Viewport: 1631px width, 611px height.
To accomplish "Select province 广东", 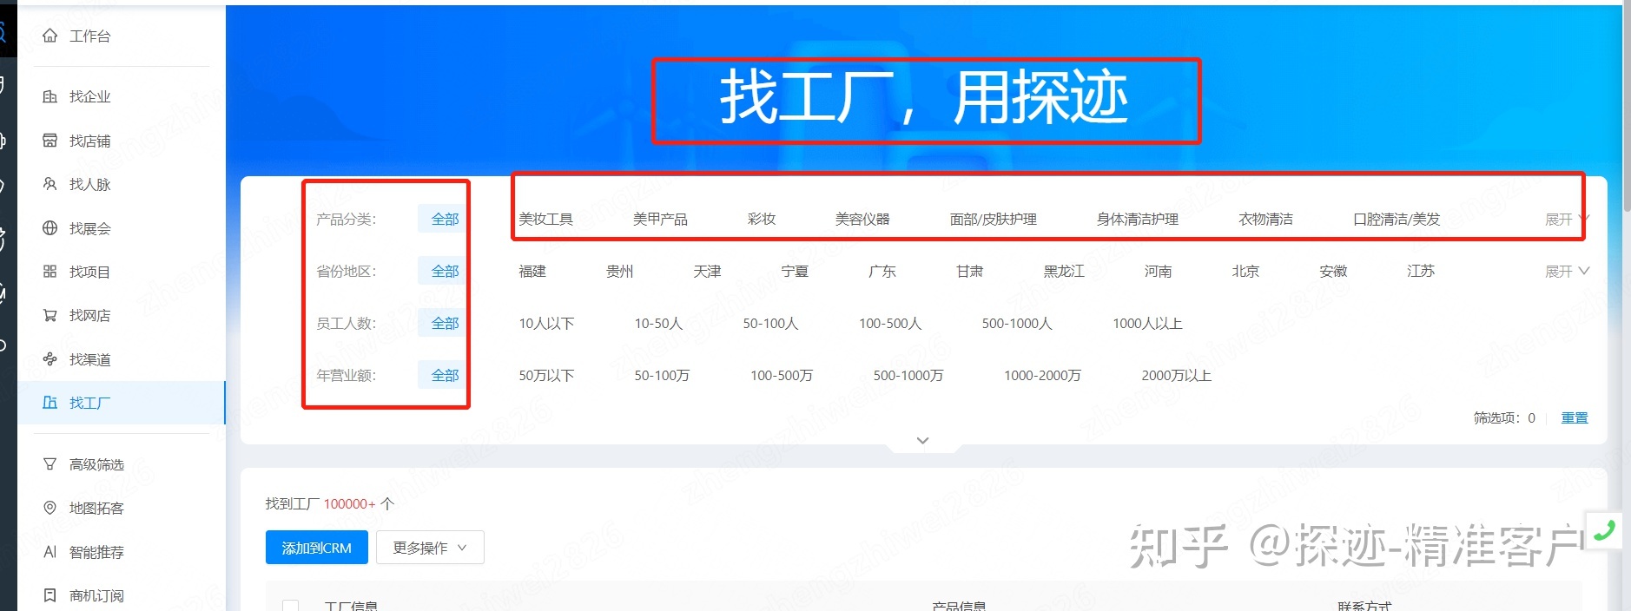I will click(882, 272).
